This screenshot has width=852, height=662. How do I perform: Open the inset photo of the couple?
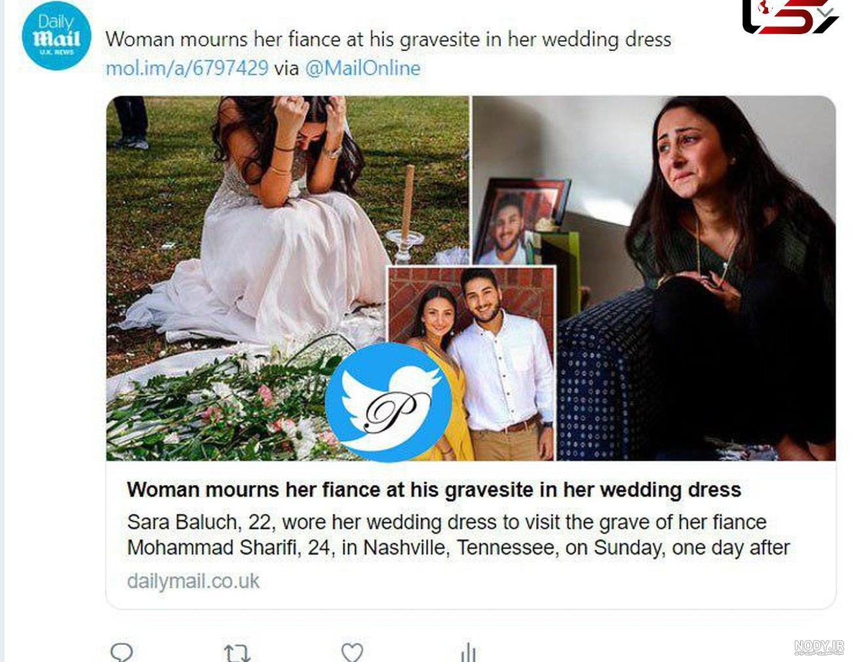[472, 362]
